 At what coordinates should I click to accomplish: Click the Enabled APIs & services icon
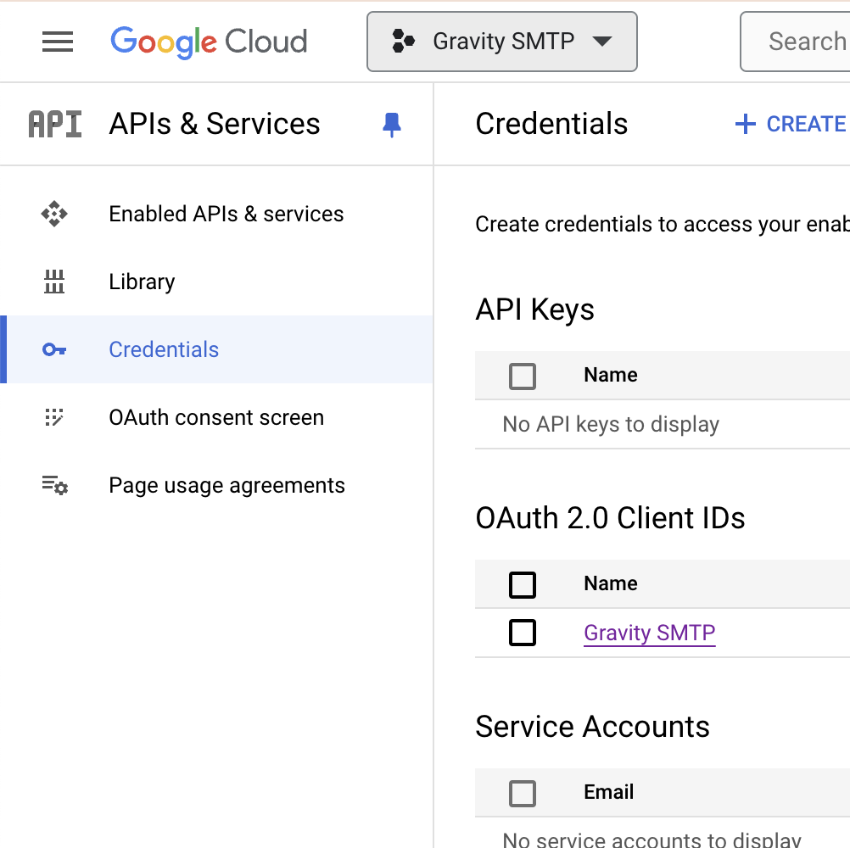click(54, 214)
